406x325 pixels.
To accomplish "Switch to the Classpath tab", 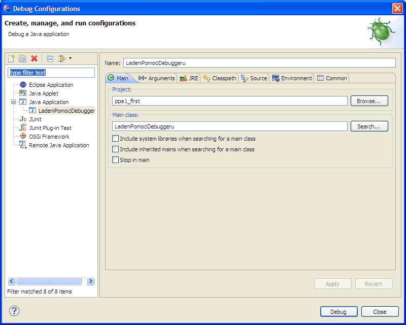I will (x=220, y=78).
